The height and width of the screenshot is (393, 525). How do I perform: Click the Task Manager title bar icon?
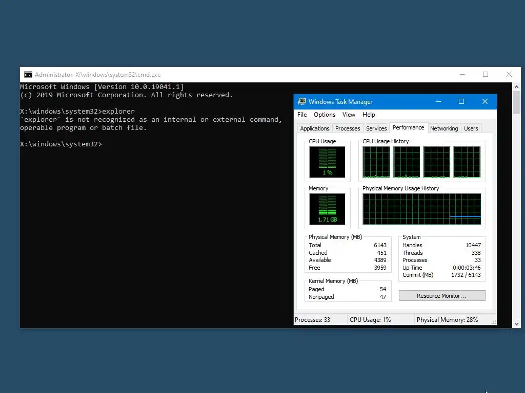(x=302, y=101)
